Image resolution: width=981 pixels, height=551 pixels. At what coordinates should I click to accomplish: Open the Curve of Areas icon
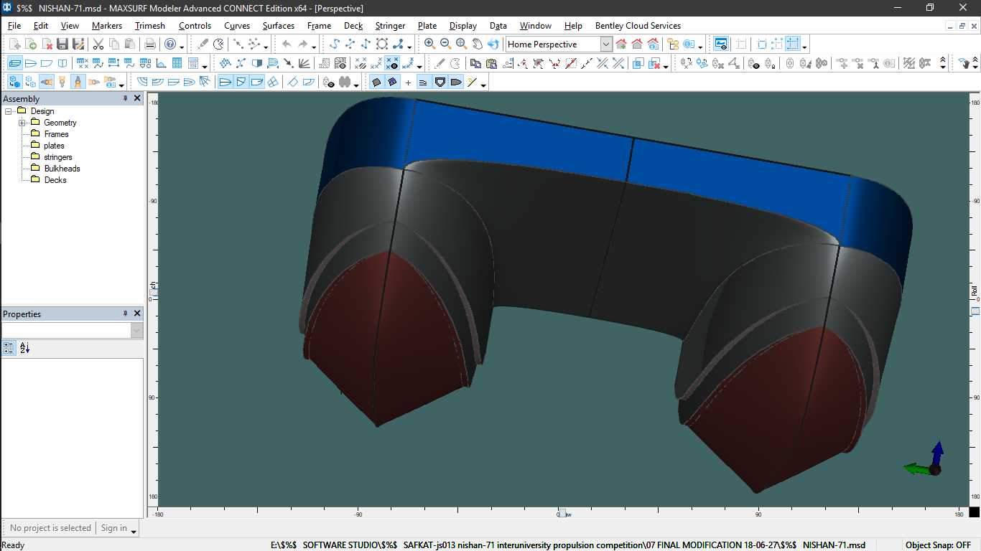coord(161,63)
